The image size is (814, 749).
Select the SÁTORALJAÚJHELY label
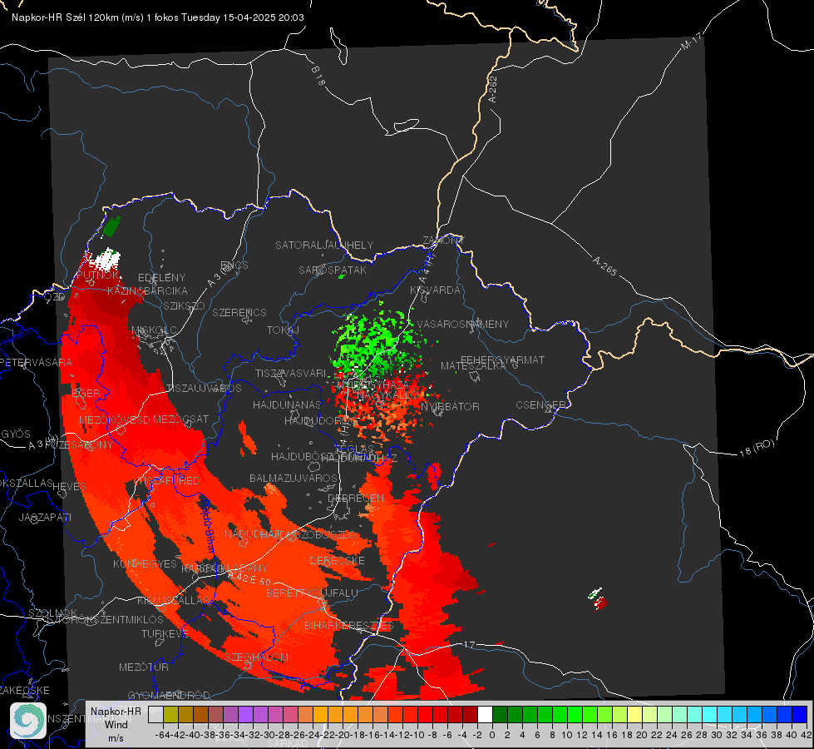[x=324, y=245]
